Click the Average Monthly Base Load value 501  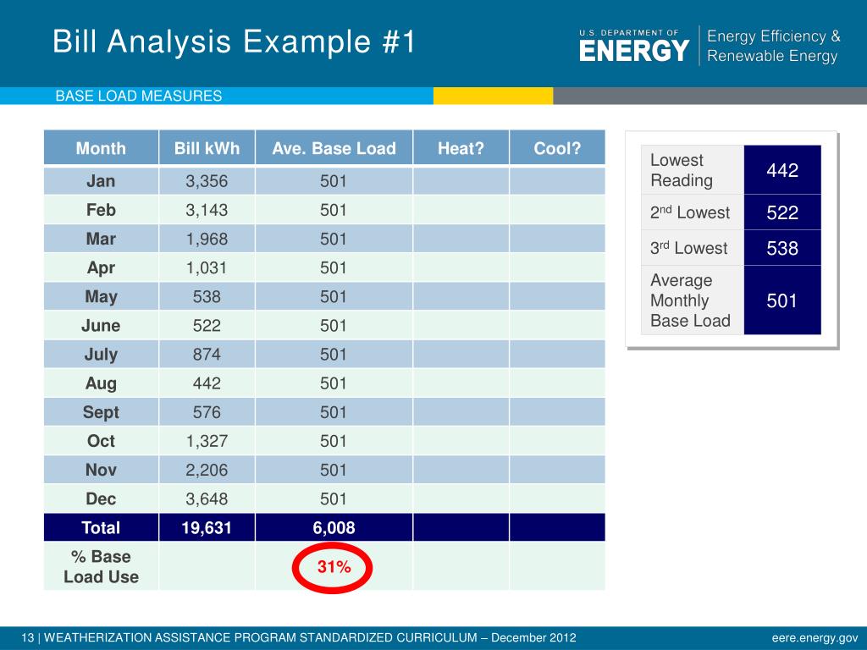[782, 300]
